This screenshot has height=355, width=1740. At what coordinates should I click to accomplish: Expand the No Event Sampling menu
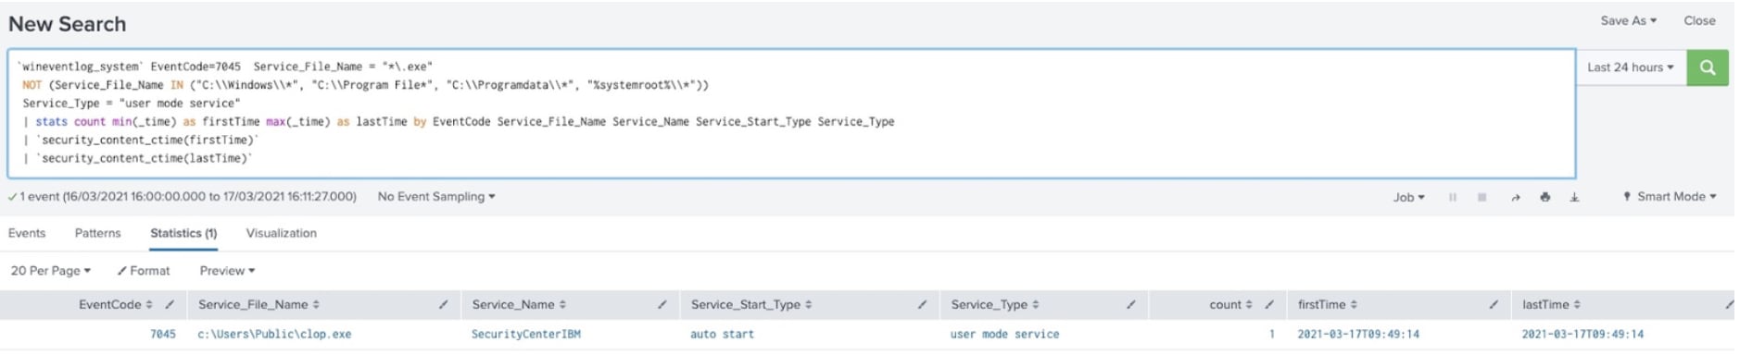pos(436,197)
